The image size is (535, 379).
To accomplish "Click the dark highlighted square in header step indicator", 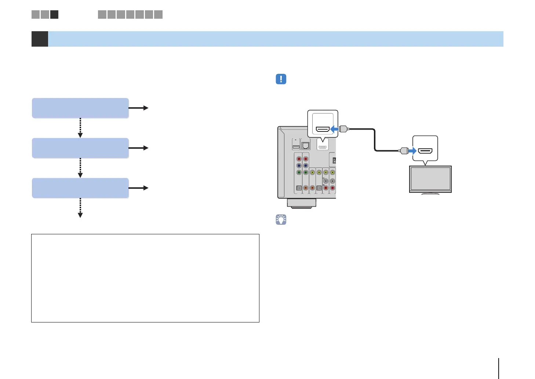I will [x=54, y=15].
